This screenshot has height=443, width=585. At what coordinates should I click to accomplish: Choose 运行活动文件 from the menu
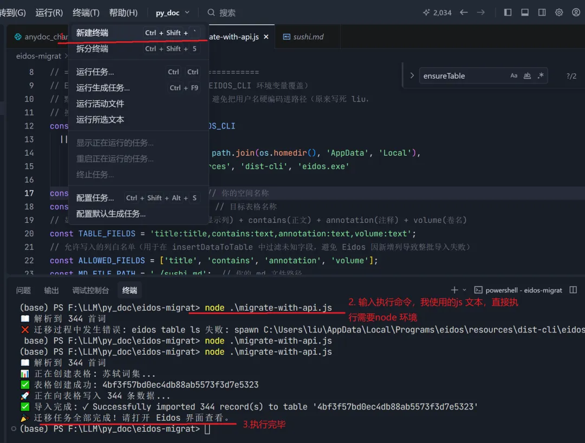point(138,104)
